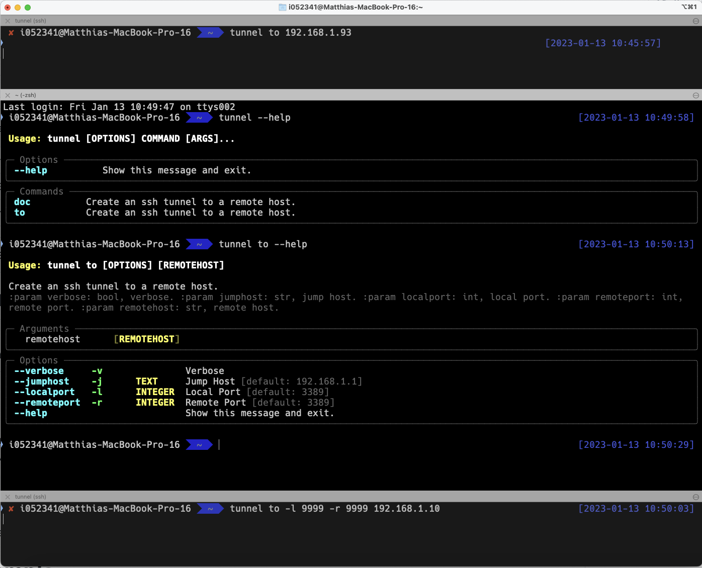
Task: Open the top tunnel pane's ellipsis menu
Action: tap(696, 21)
